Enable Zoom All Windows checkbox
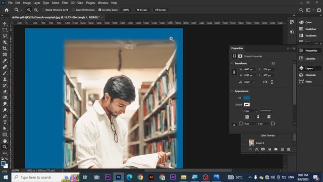The height and width of the screenshot is (182, 323). (x=73, y=10)
